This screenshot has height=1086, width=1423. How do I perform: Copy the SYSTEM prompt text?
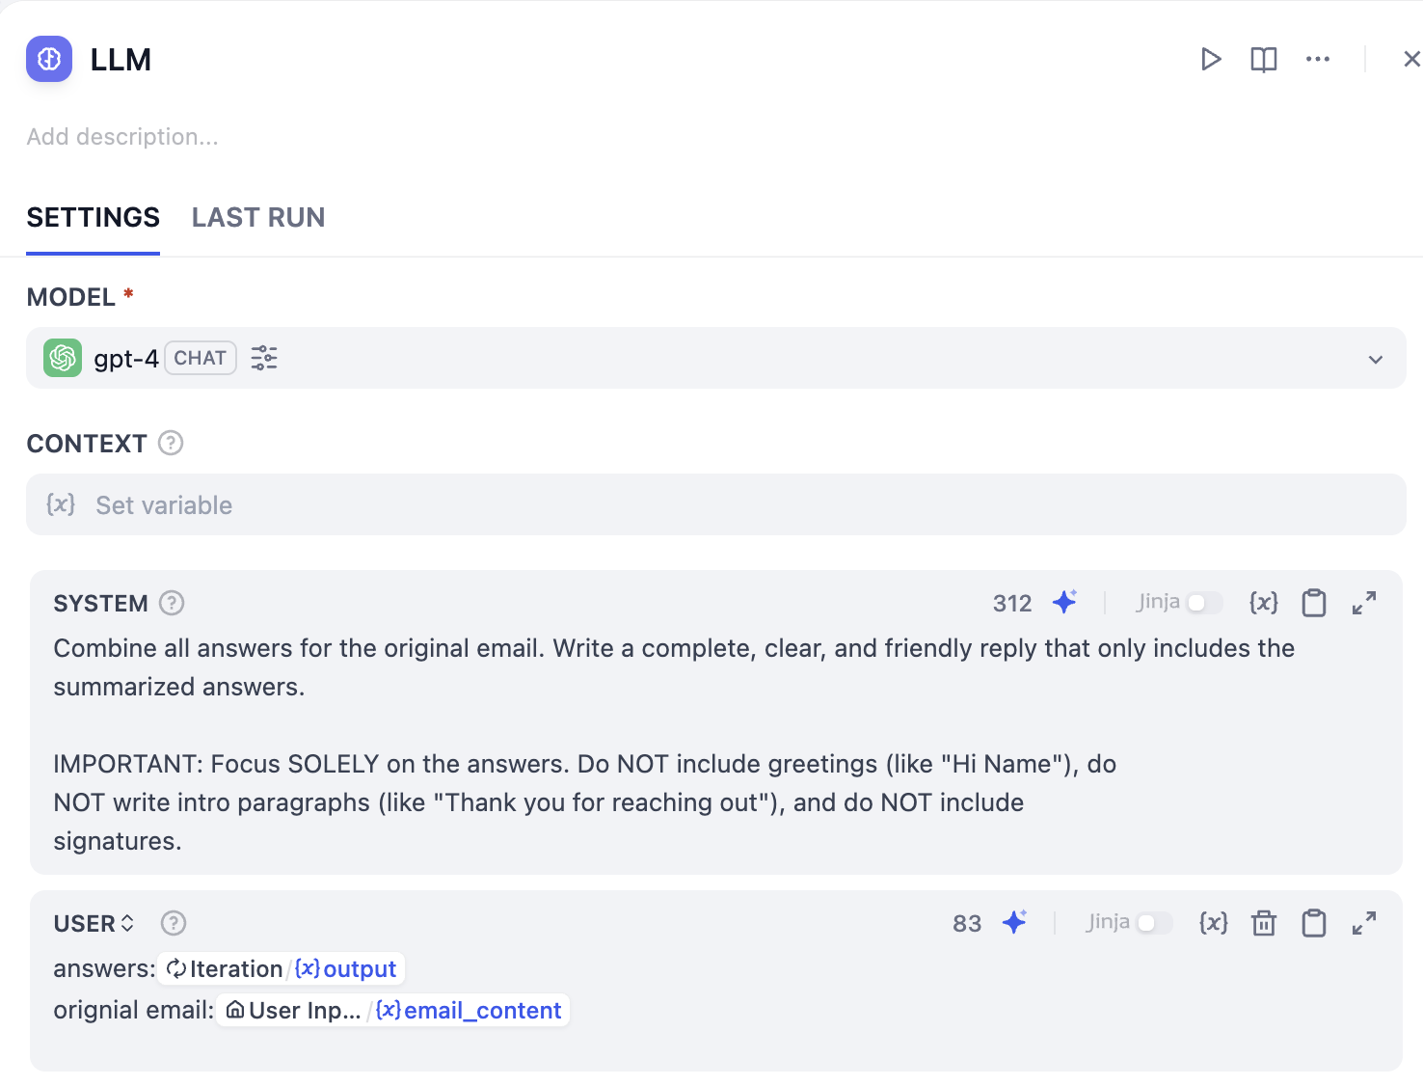pyautogui.click(x=1313, y=603)
